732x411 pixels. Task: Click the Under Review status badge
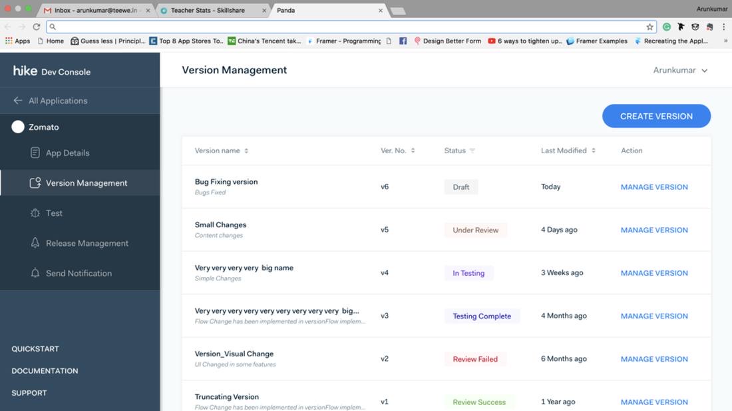[475, 230]
